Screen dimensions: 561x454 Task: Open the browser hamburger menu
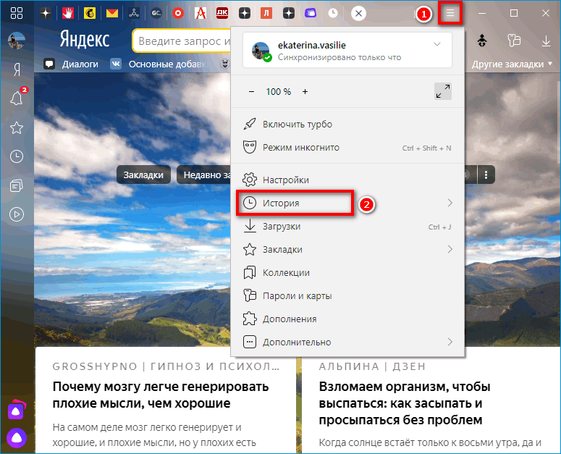450,13
